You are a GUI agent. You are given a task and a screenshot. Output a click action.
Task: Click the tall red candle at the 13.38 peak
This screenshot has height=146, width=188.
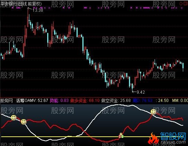pyautogui.click(x=28, y=17)
